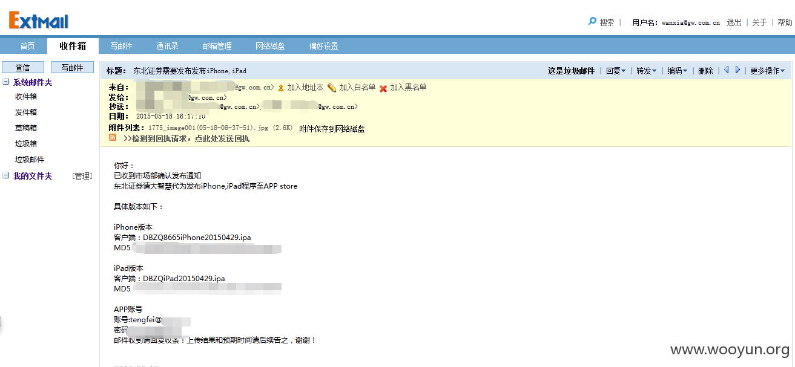Click text DBZQiPad20150429.ipa
Screen dimensions: 795x367
184,279
